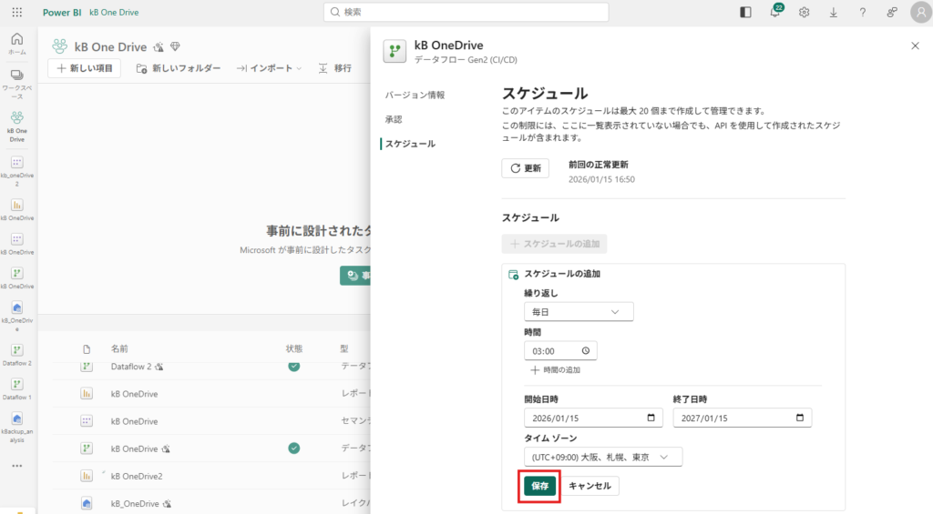
Task: Open the help question mark icon
Action: tap(862, 13)
